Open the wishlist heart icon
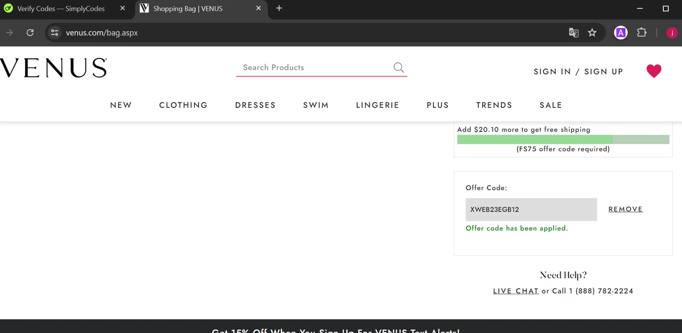Screen dimensions: 682x333 pos(654,71)
